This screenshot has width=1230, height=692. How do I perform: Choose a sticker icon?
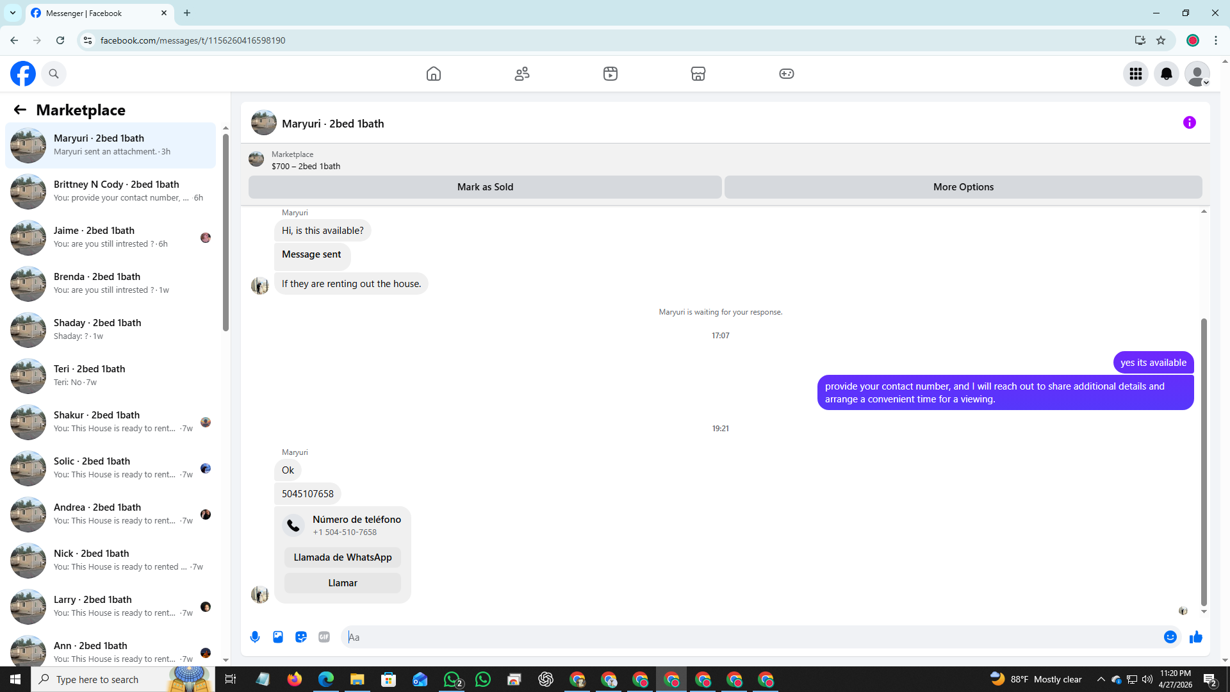click(x=301, y=637)
